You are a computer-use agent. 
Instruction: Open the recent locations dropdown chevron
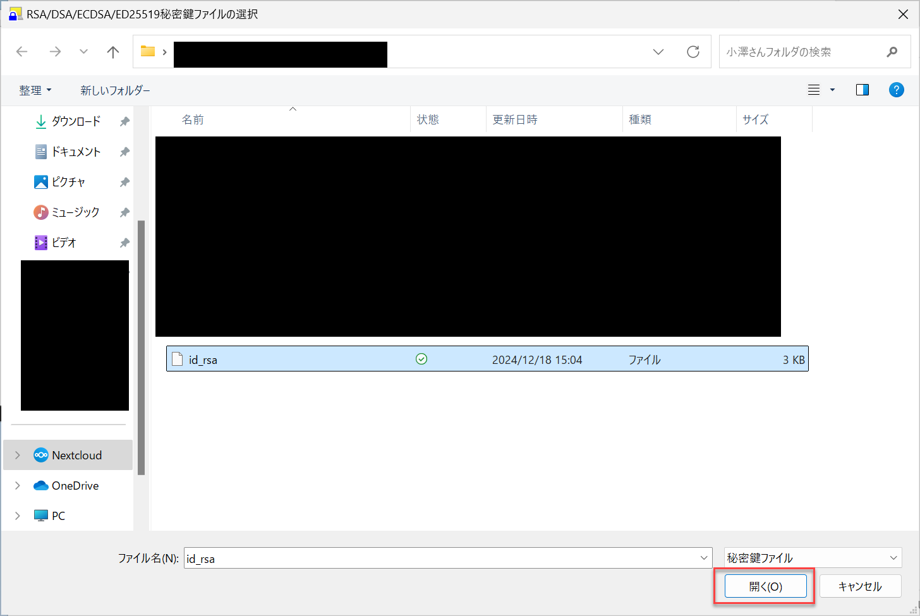83,52
